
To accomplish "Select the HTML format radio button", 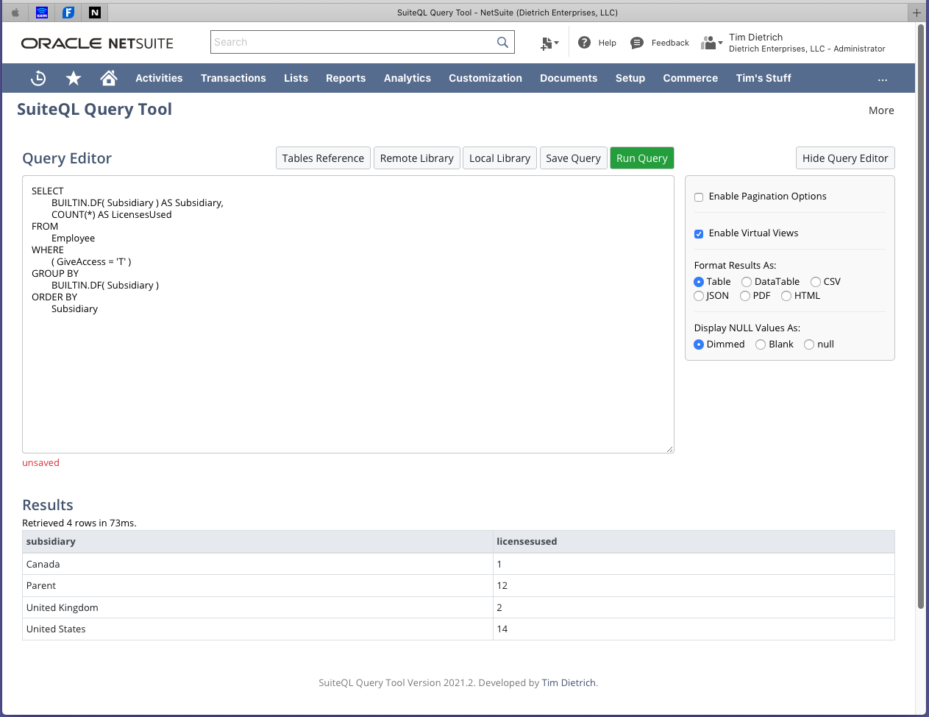I will coord(786,296).
